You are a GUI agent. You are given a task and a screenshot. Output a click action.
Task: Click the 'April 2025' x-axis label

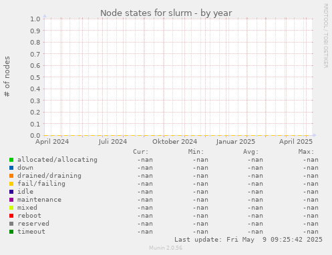[296, 142]
